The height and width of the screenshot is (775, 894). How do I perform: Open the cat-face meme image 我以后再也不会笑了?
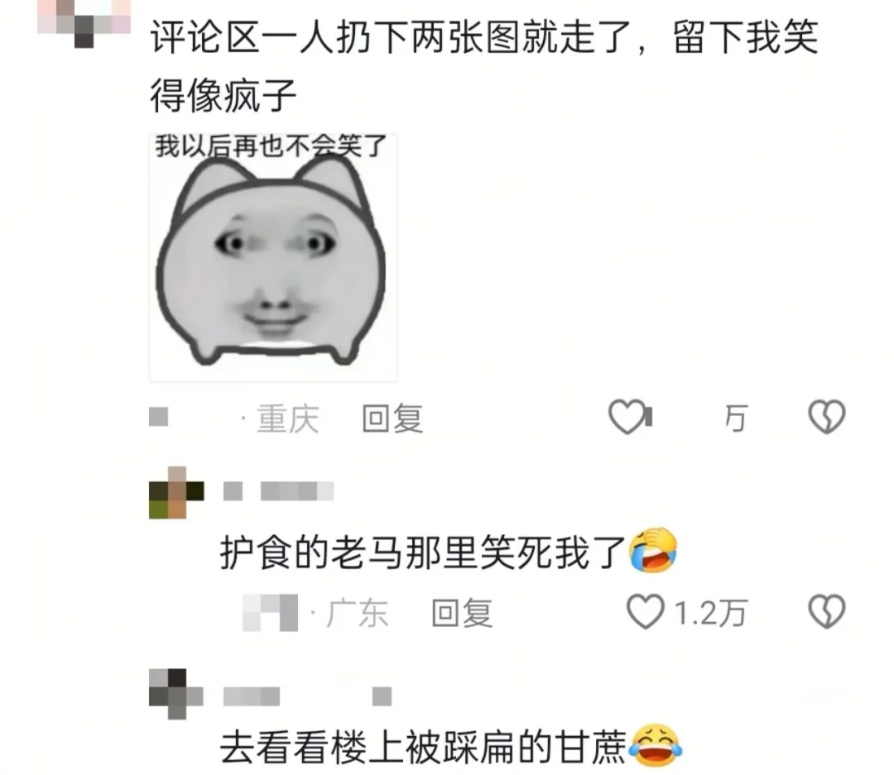(273, 257)
